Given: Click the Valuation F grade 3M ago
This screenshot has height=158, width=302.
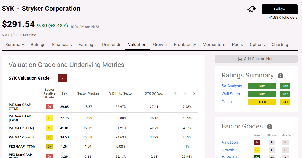Looking at the screenshot, I should point(272,142).
